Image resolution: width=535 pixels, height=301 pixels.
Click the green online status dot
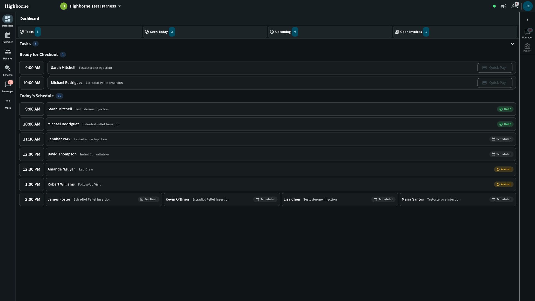494,6
